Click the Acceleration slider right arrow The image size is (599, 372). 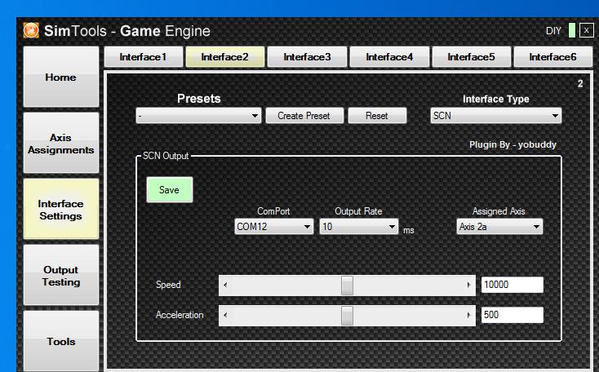468,315
